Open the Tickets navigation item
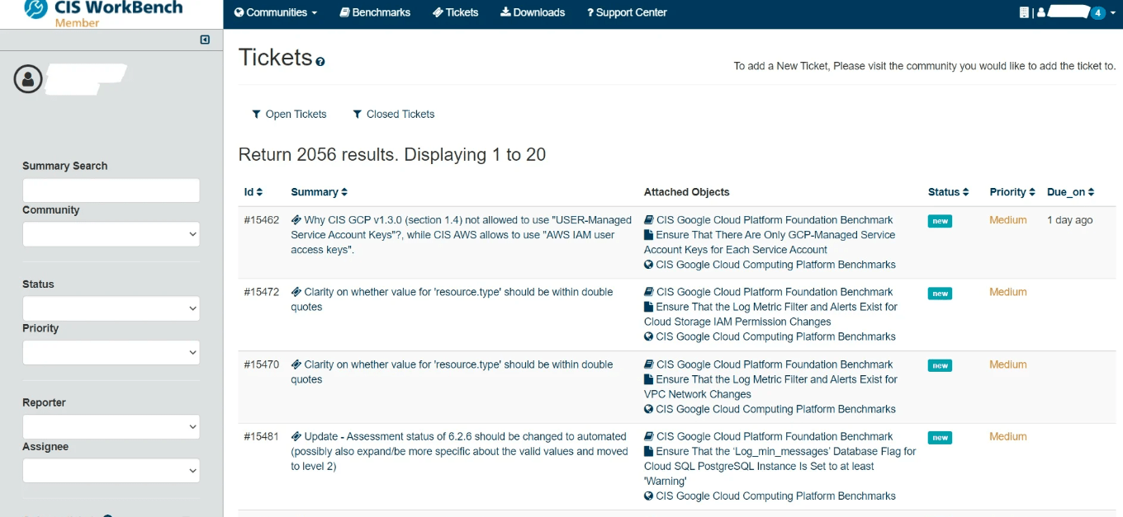Screen dimensions: 1123x517 456,12
